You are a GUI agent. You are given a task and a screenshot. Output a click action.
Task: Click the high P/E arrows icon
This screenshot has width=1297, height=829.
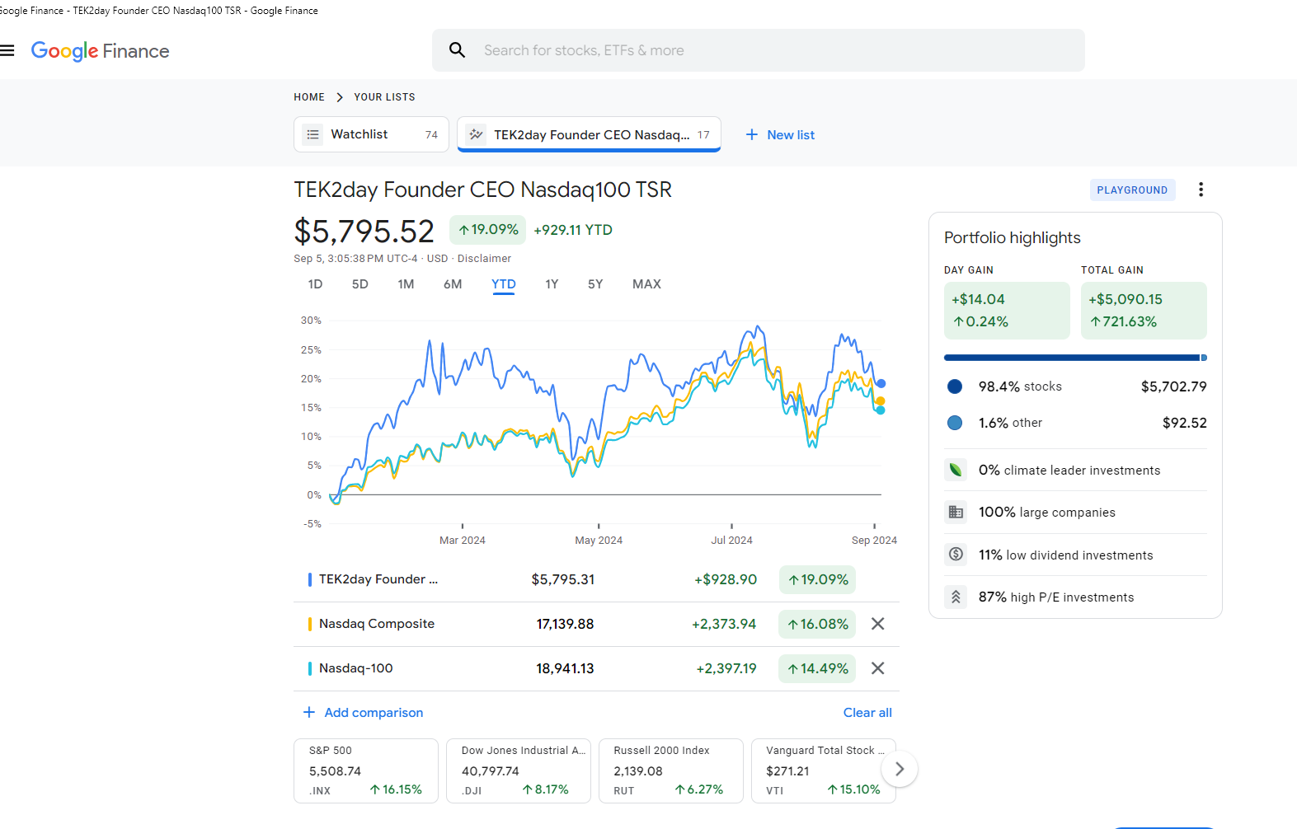[x=956, y=597]
